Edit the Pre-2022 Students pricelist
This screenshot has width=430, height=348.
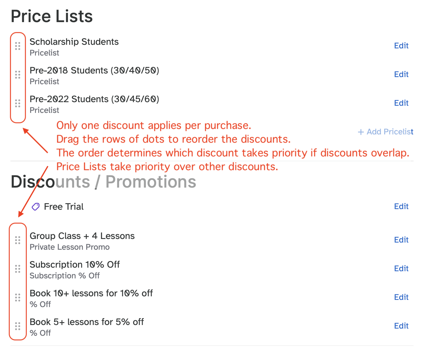point(401,103)
